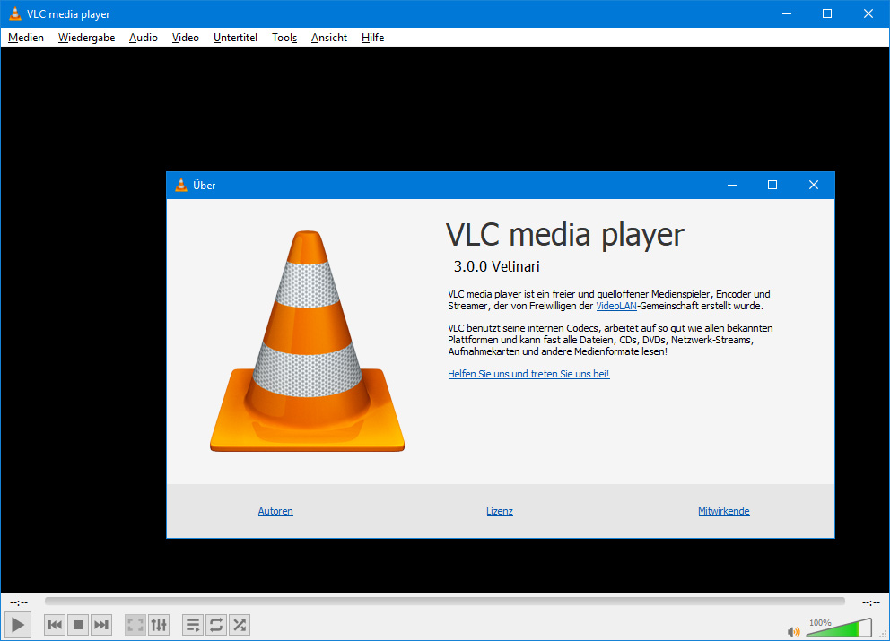Click the remaining time label right of seek bar
The height and width of the screenshot is (641, 890).
point(870,602)
